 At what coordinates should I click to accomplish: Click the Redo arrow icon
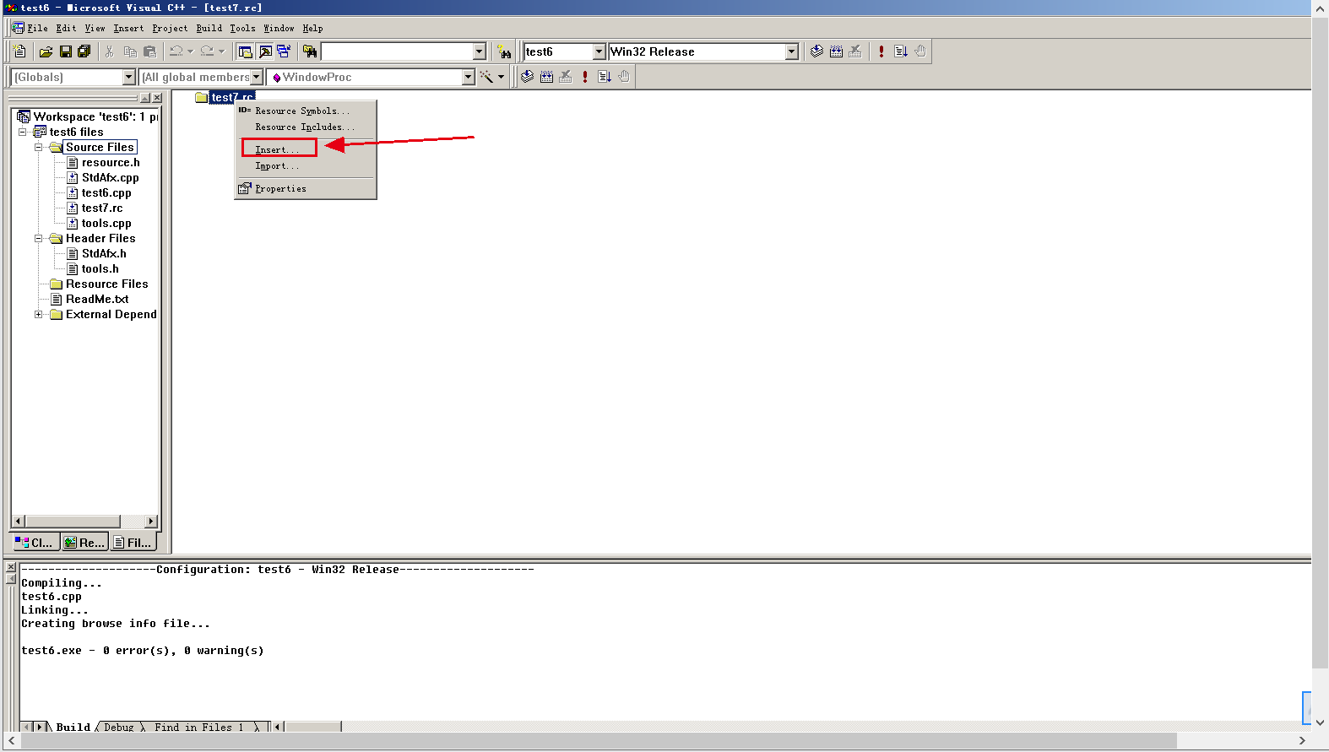(x=208, y=51)
